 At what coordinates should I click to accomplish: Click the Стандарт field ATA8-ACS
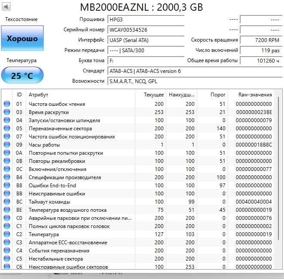(x=195, y=71)
